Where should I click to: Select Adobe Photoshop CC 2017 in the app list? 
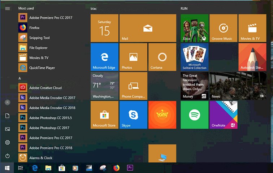tap(49, 128)
